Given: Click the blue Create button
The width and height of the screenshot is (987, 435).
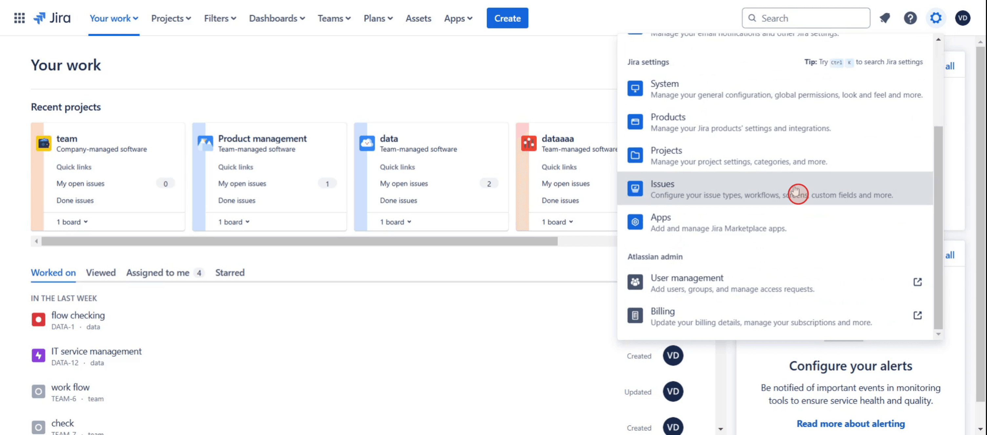Looking at the screenshot, I should point(507,18).
